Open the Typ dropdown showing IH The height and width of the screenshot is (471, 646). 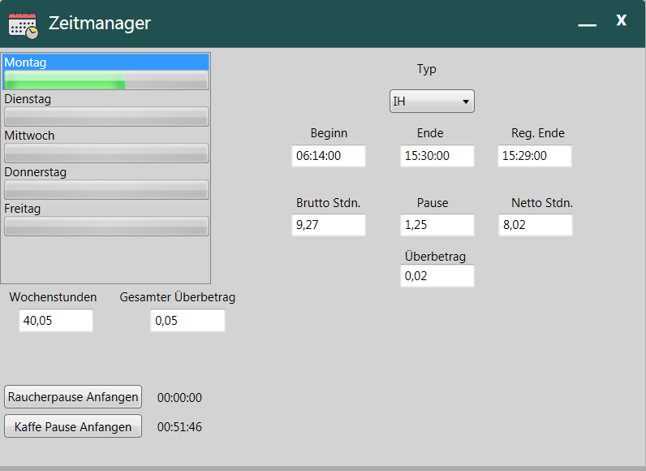(x=432, y=102)
